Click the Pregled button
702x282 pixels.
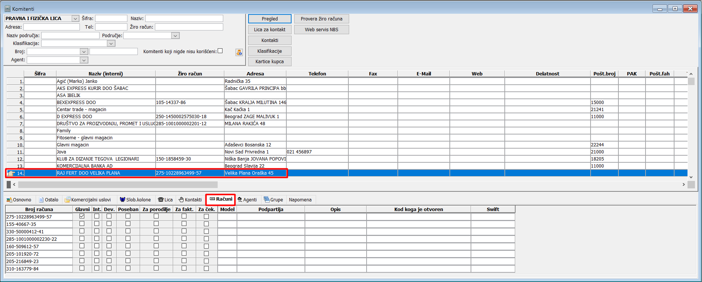[x=270, y=19]
